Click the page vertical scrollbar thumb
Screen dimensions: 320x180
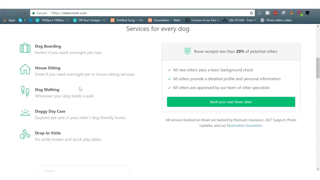click(x=318, y=68)
